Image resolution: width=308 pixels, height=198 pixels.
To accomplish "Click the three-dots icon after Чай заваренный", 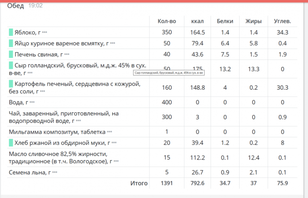I will (79, 121).
